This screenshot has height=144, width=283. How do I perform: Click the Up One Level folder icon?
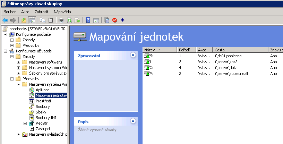coord(24,20)
